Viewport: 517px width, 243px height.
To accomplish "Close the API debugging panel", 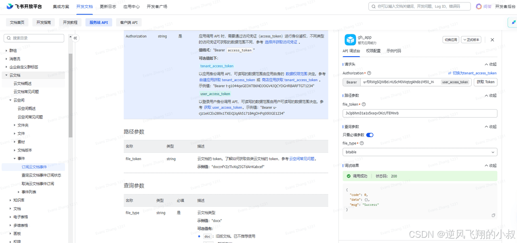I will [x=492, y=40].
